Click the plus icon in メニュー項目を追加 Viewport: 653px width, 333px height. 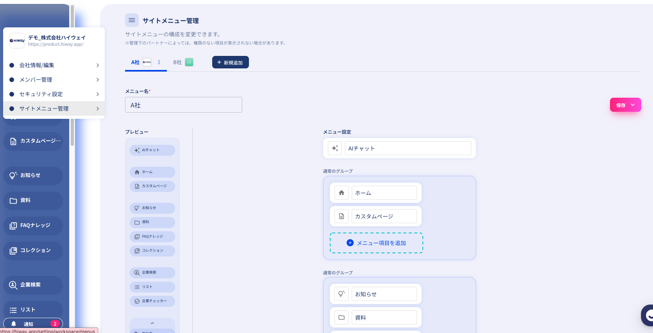click(x=350, y=243)
